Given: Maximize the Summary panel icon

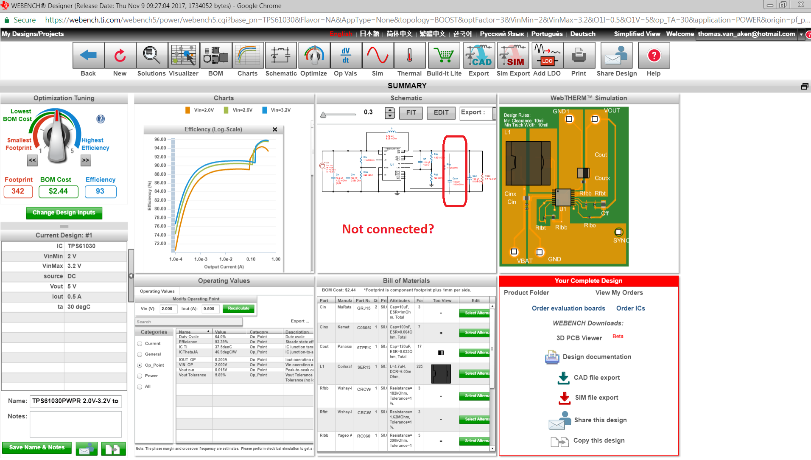Looking at the screenshot, I should pos(805,86).
